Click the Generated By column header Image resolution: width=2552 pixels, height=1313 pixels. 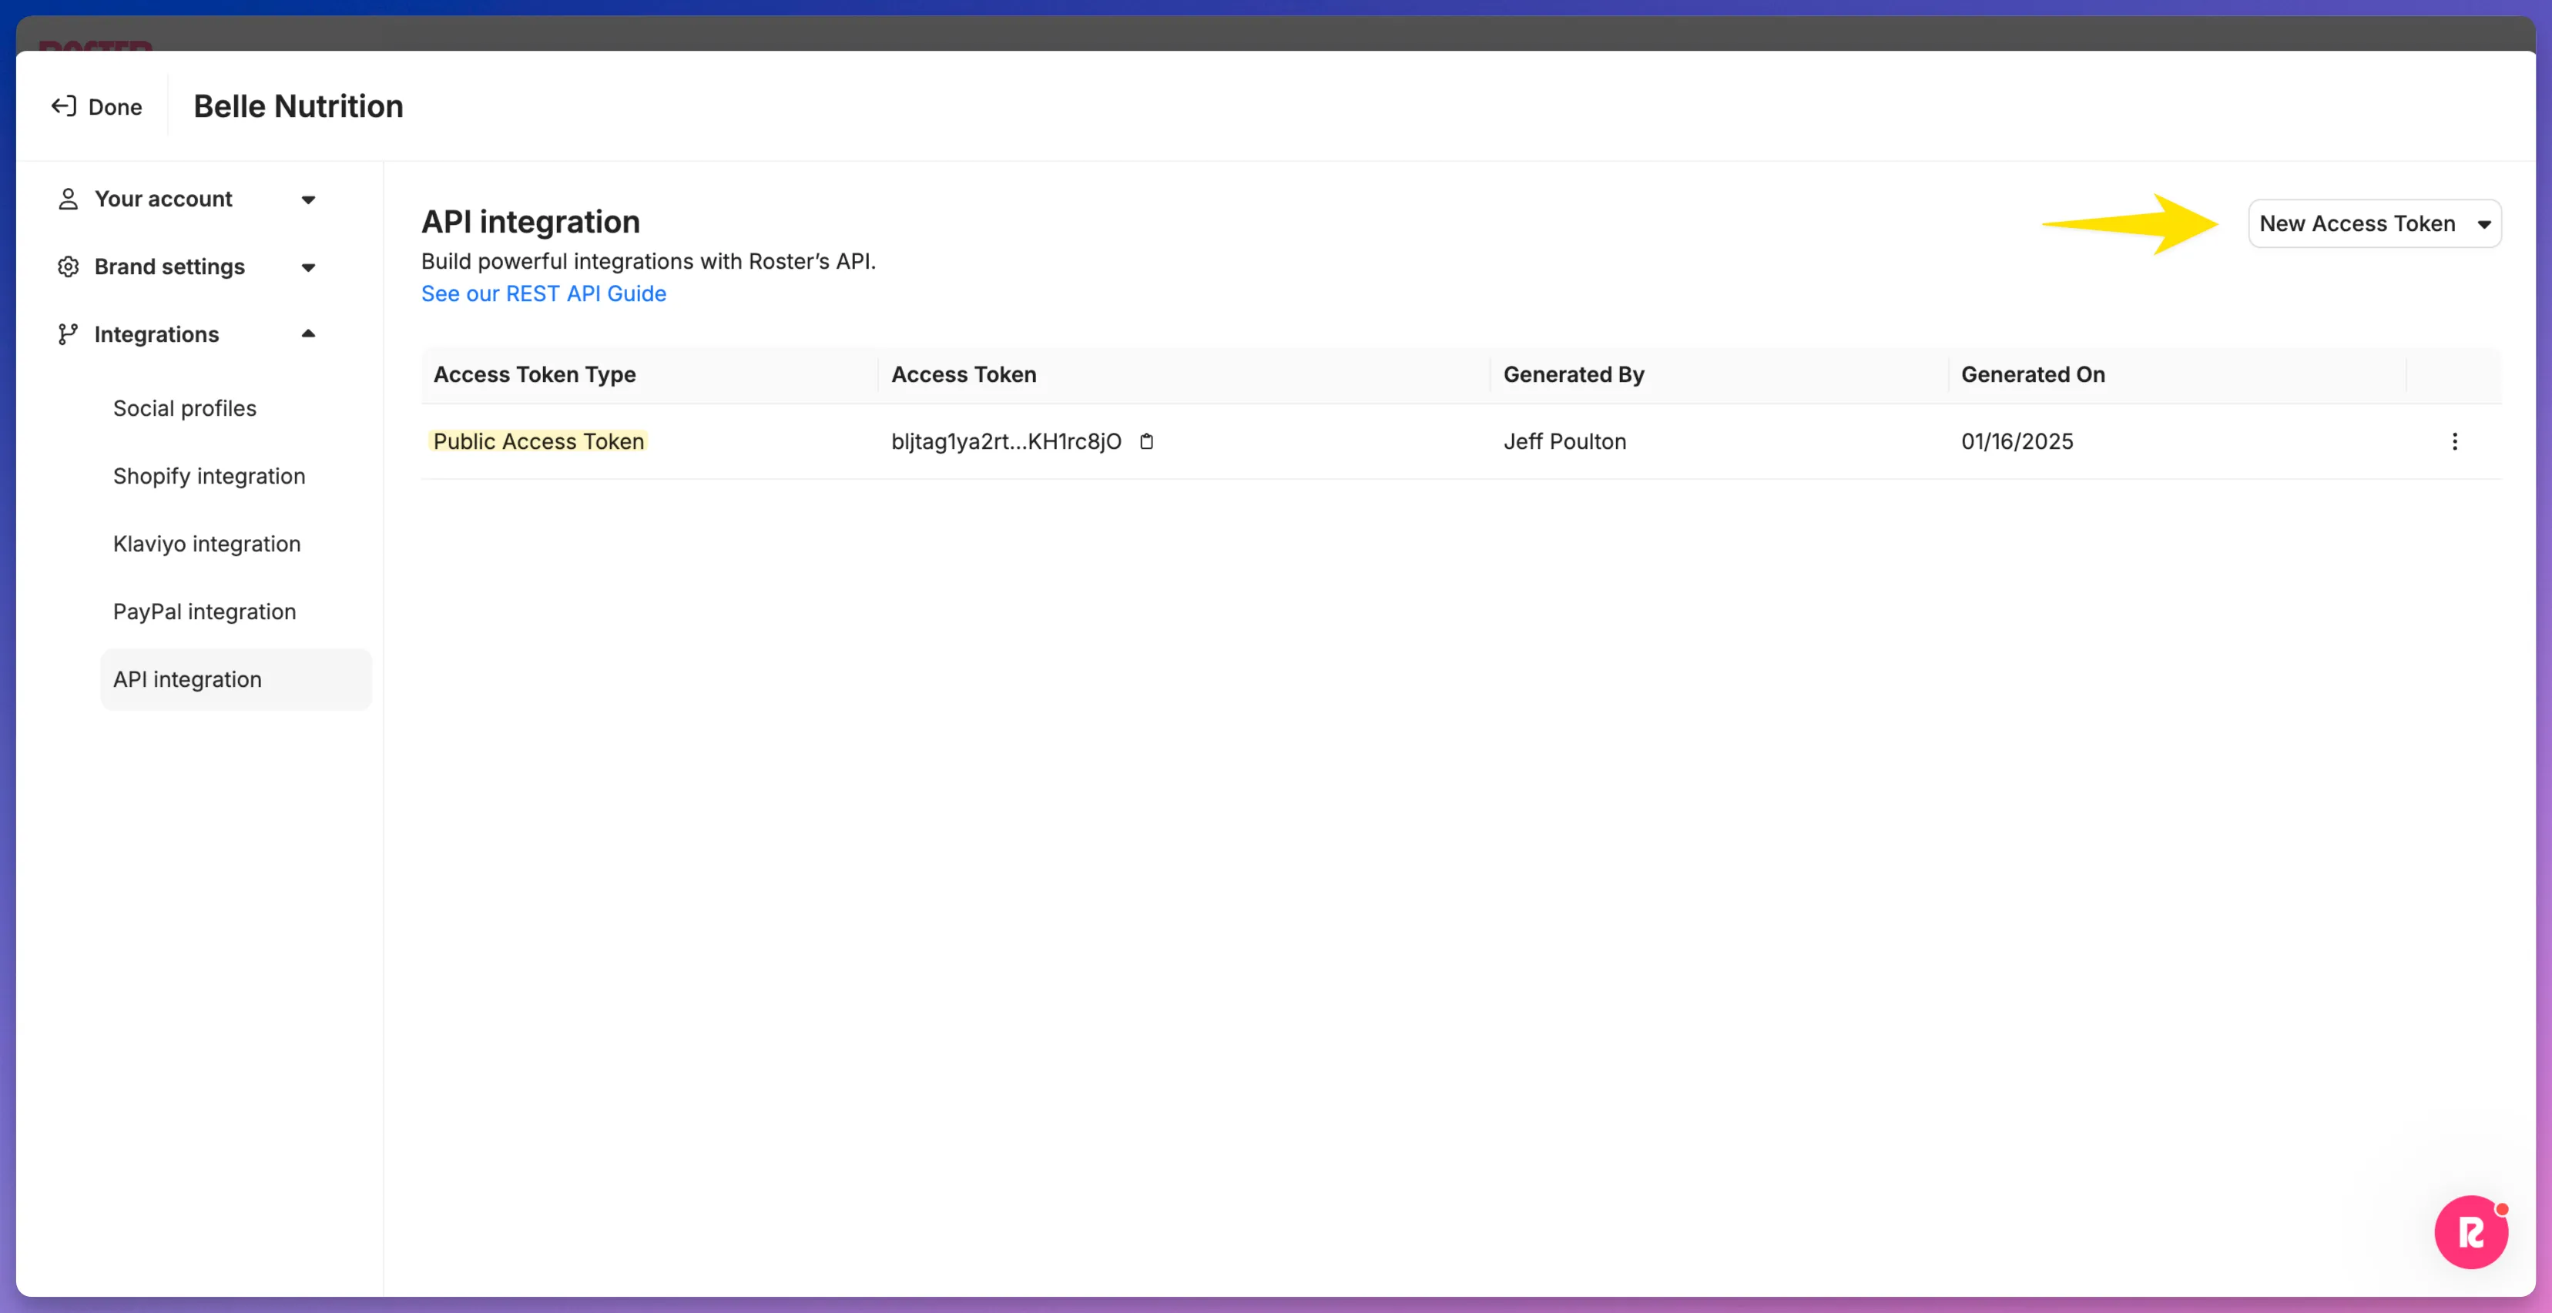pyautogui.click(x=1573, y=374)
